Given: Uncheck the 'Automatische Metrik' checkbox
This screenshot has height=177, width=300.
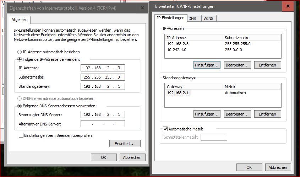Looking at the screenshot, I should [x=165, y=129].
